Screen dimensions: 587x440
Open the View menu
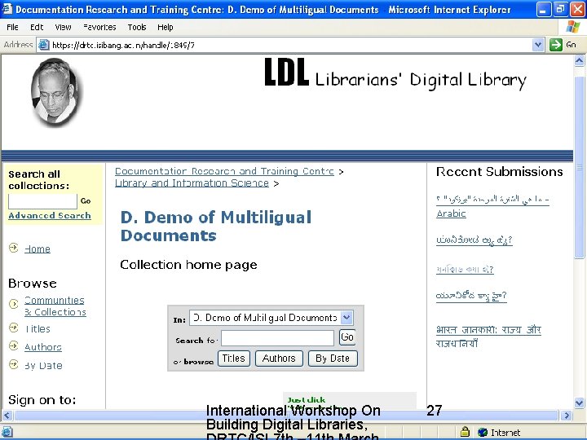pos(63,27)
